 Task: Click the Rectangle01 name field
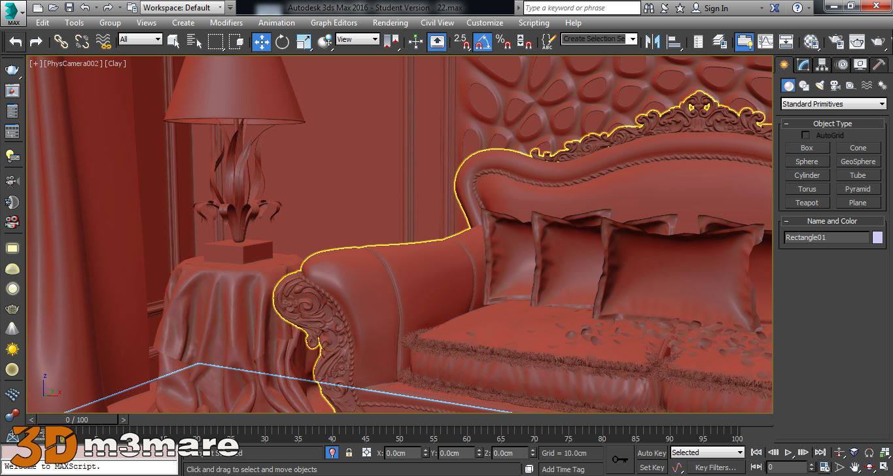[x=826, y=237]
